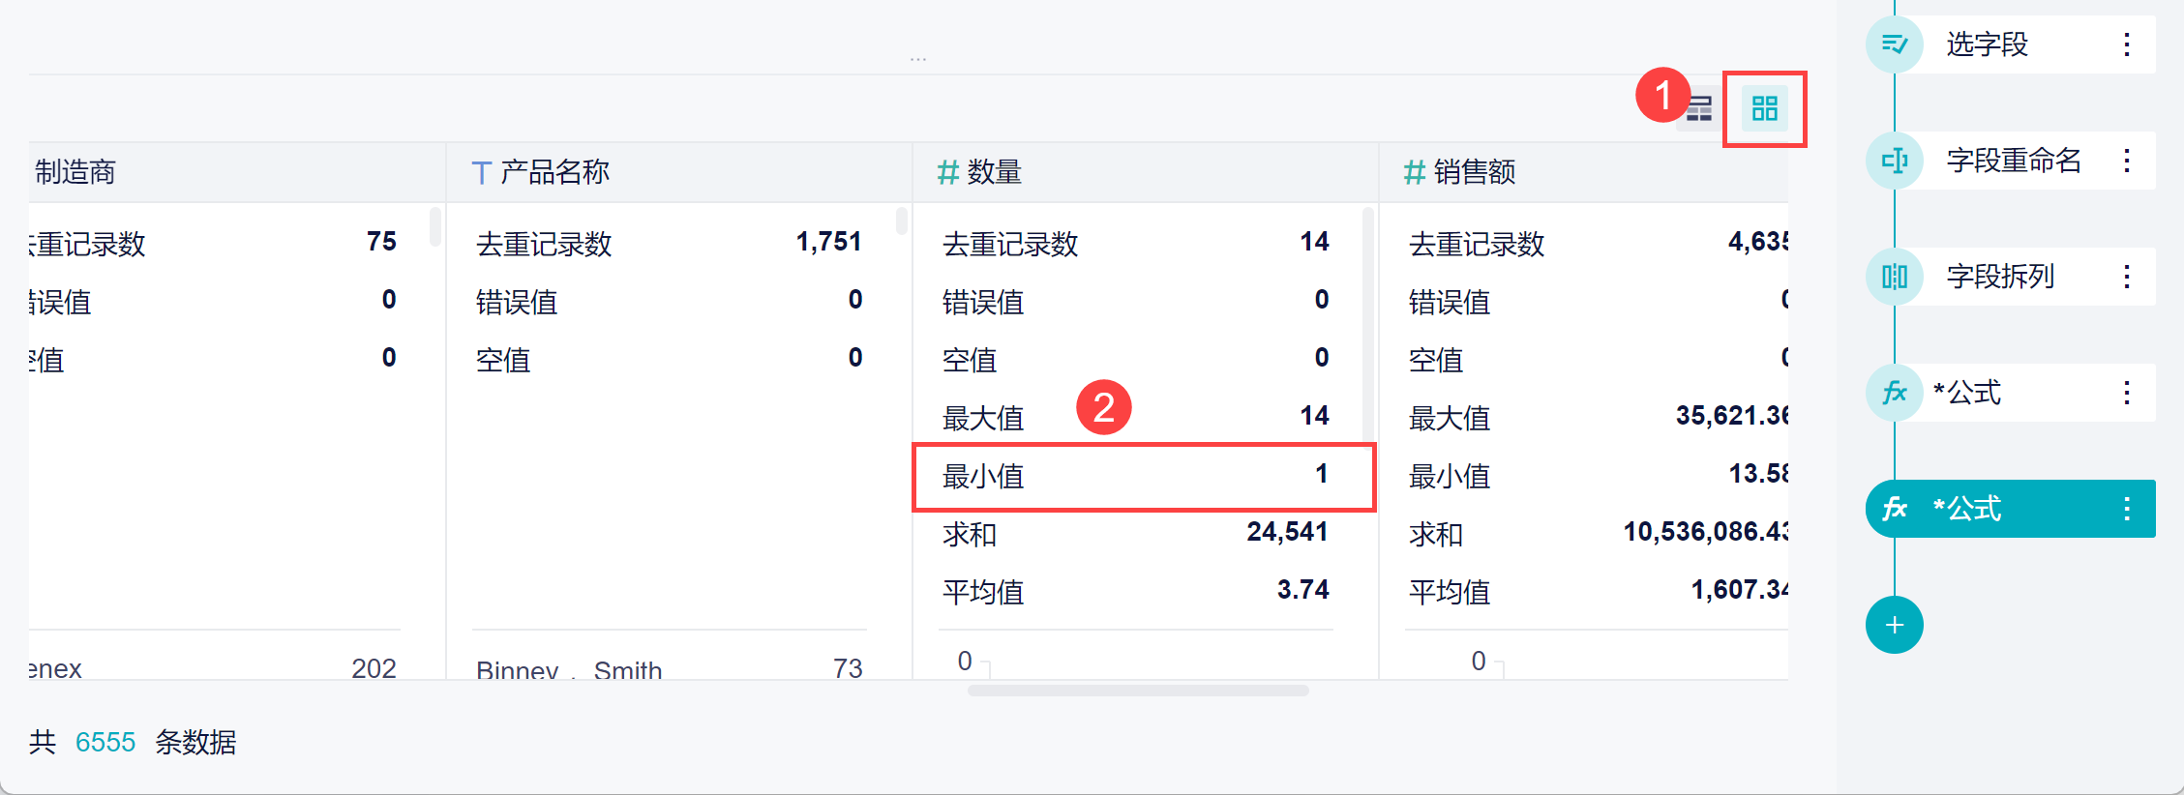Click the horizontal scrollbar below the columns
The image size is (2184, 795).
(1138, 691)
